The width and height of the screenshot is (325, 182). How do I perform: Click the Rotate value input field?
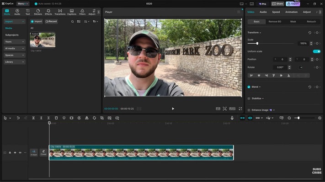pyautogui.click(x=280, y=67)
